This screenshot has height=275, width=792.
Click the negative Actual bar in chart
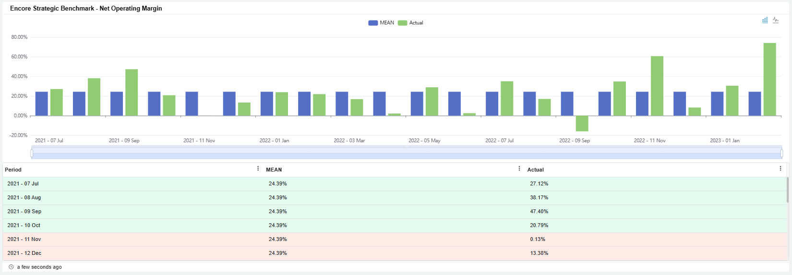[582, 123]
